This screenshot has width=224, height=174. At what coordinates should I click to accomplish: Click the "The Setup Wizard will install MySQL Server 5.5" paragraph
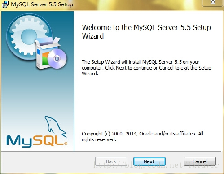(146, 68)
